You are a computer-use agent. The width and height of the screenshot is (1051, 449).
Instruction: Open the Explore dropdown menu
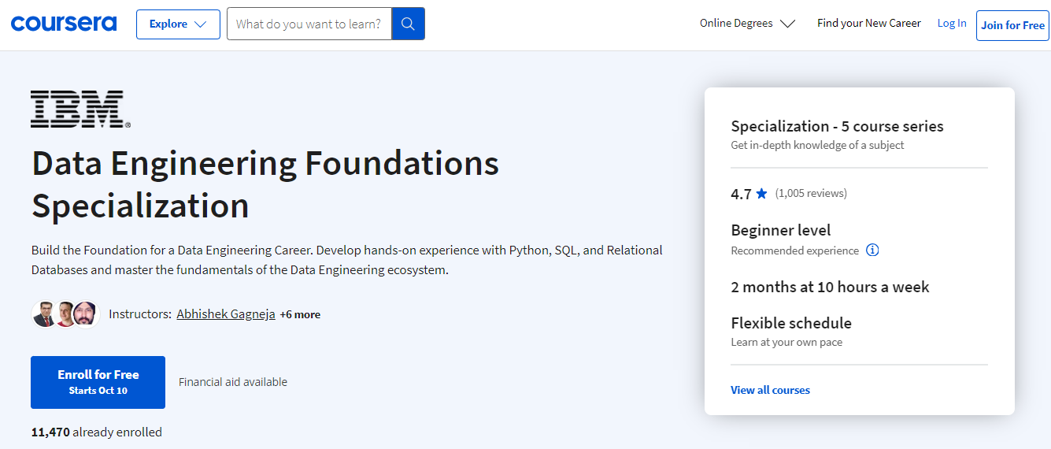178,24
